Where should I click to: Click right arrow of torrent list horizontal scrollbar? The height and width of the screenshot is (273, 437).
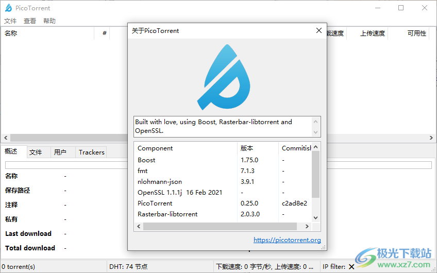point(431,138)
